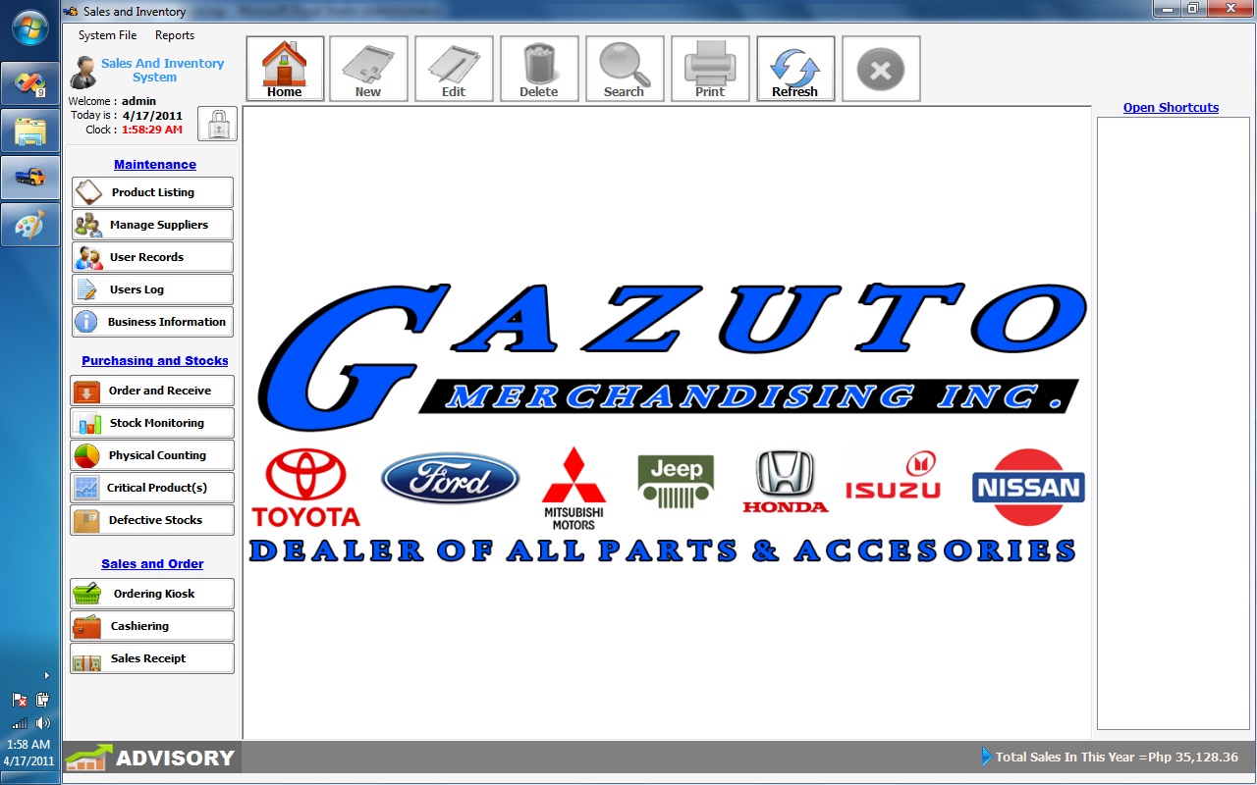1257x785 pixels.
Task: Go to the Home toolbar button
Action: click(285, 69)
